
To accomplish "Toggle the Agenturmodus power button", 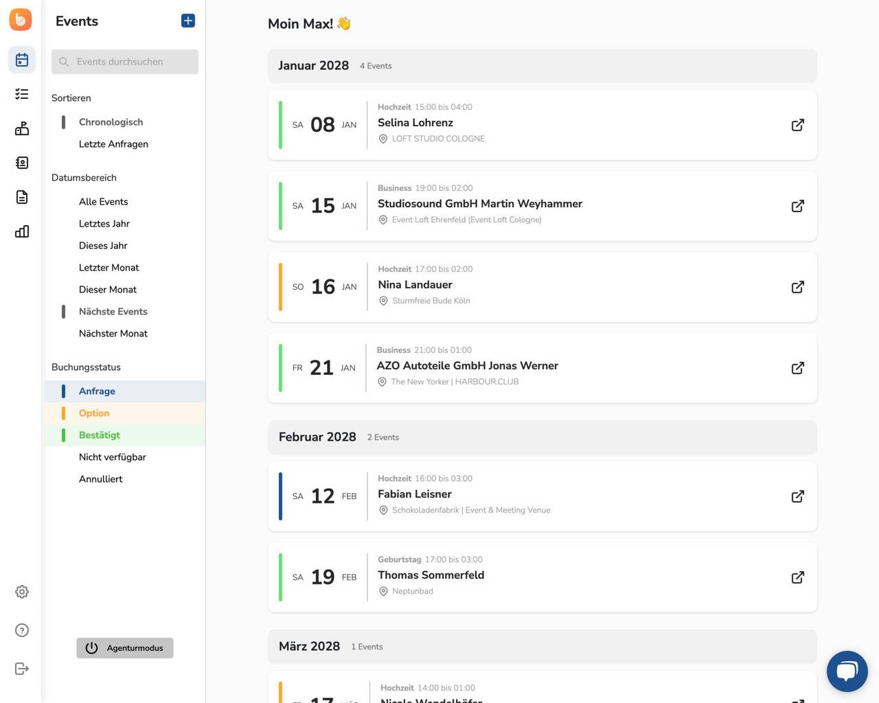I will [x=125, y=648].
